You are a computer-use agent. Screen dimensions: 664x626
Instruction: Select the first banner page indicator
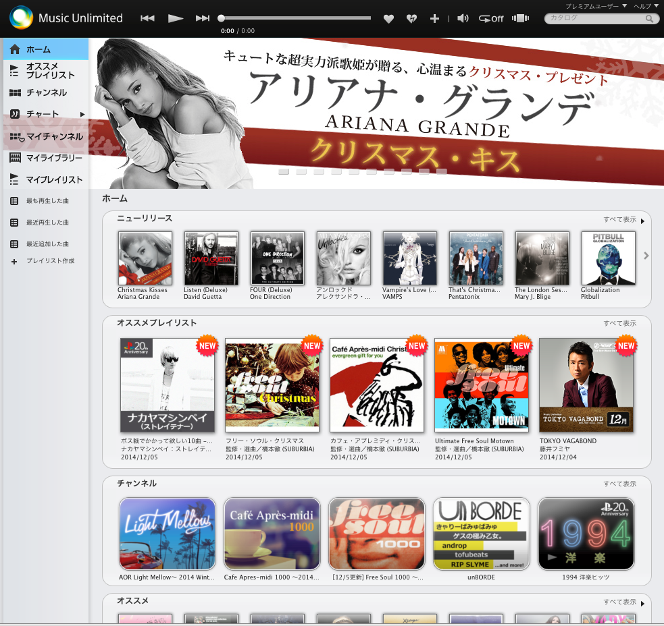(284, 172)
